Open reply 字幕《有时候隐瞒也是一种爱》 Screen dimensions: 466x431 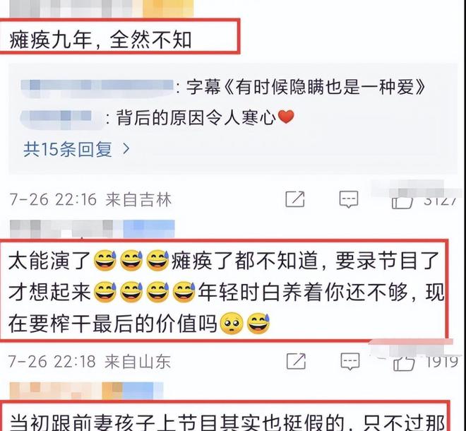[x=306, y=87]
